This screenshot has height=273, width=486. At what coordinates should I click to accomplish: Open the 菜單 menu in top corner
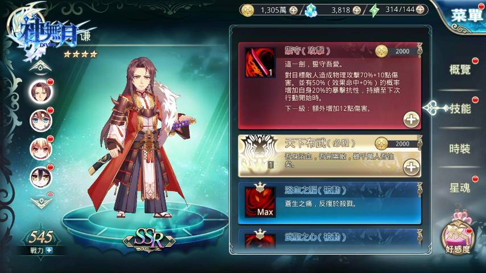[x=467, y=15]
